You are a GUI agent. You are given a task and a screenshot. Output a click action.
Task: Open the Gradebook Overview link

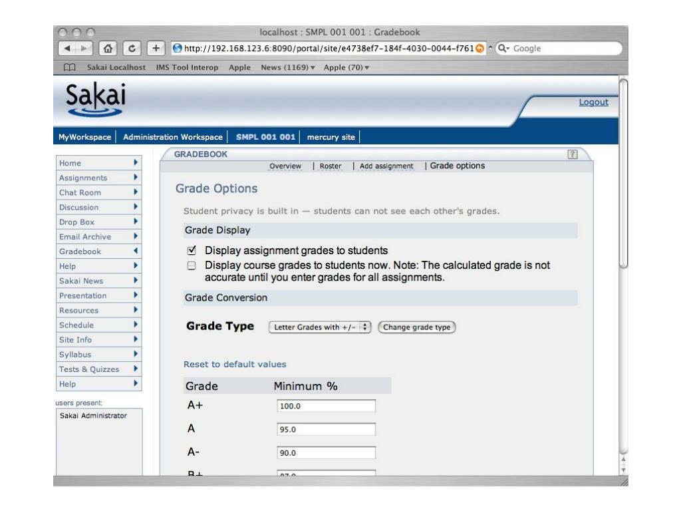coord(285,166)
